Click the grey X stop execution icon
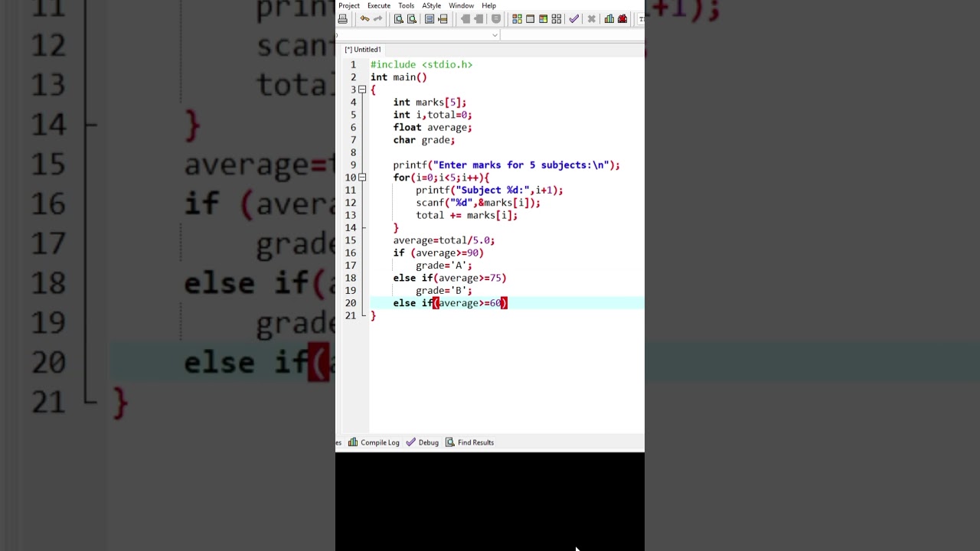The image size is (980, 551). click(x=591, y=19)
